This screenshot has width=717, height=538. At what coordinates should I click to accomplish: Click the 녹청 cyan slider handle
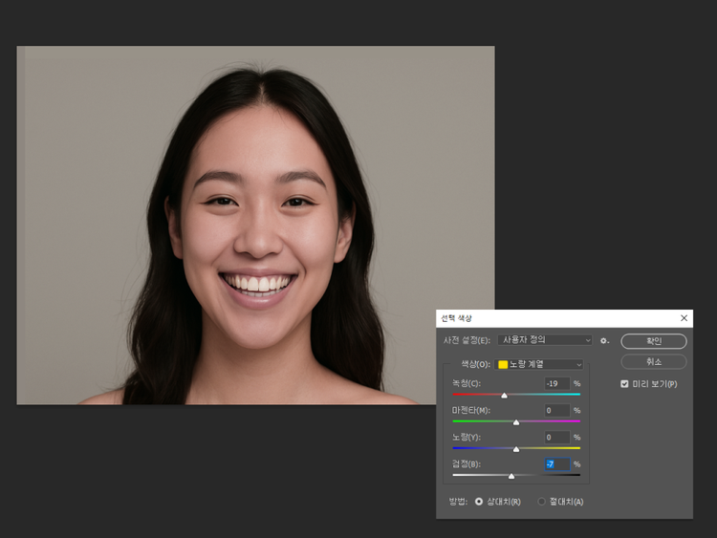pyautogui.click(x=504, y=395)
